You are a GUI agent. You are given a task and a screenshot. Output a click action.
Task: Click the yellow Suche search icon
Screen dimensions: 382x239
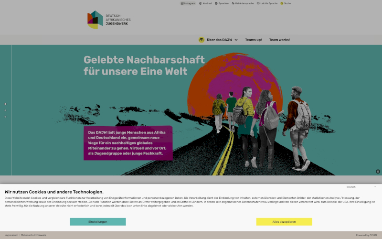pyautogui.click(x=282, y=3)
